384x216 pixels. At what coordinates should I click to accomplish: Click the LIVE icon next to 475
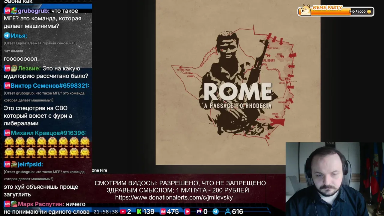(x=163, y=211)
